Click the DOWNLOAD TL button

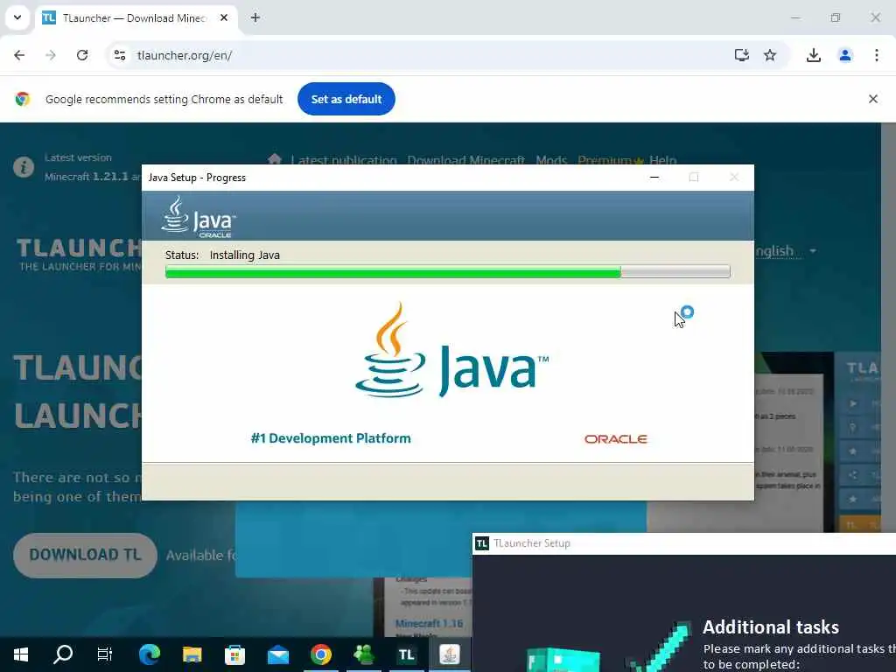coord(85,555)
